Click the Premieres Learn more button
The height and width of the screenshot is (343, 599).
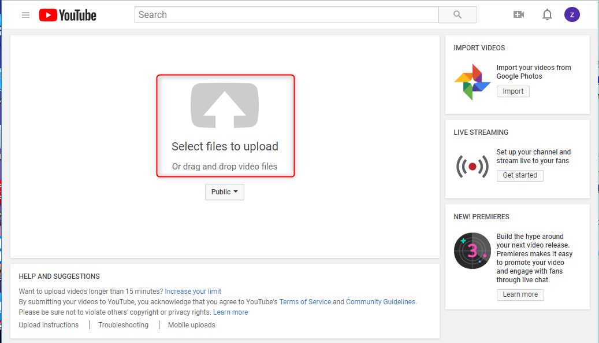(520, 294)
